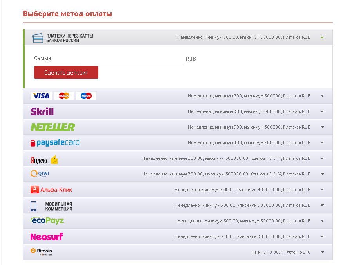Click the paysafecard limits description text
This screenshot has width=354, height=265.
pyautogui.click(x=249, y=143)
